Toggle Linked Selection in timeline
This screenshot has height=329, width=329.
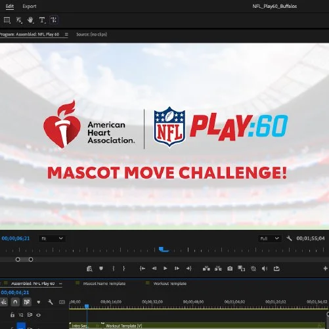[x=27, y=302]
